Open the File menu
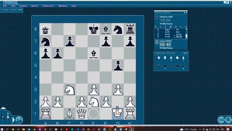This screenshot has width=232, height=131. [5, 6]
